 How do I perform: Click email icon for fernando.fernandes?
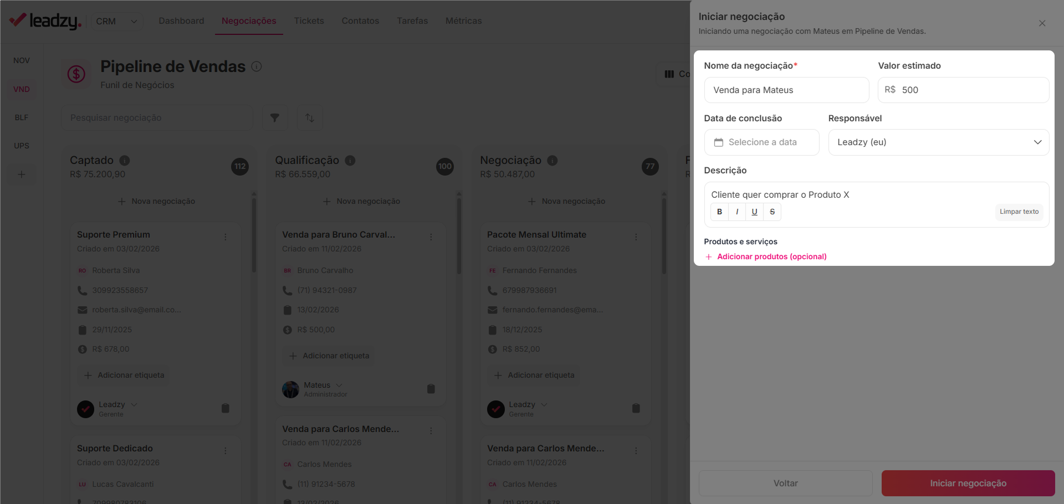492,310
